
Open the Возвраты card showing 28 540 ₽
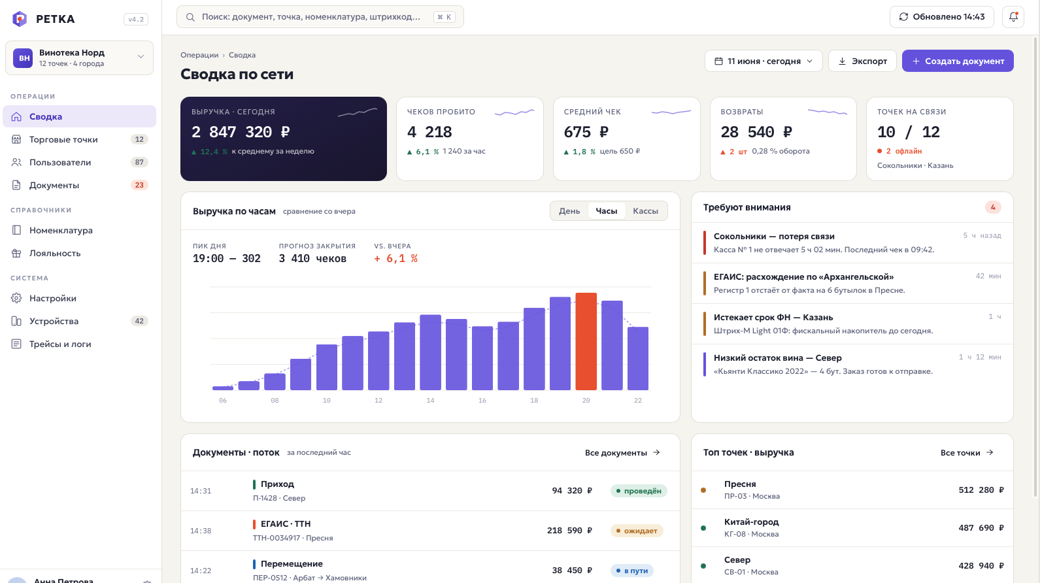pyautogui.click(x=783, y=139)
